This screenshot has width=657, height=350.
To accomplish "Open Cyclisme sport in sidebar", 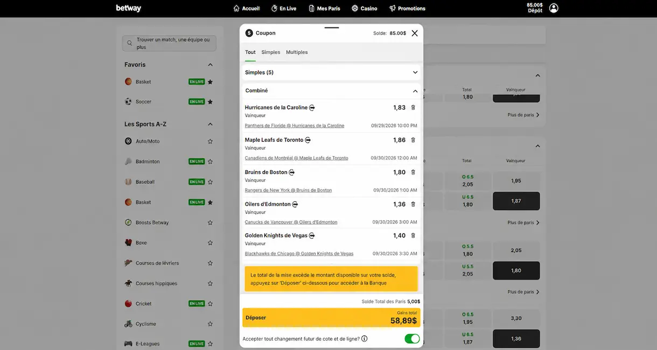I will [146, 324].
